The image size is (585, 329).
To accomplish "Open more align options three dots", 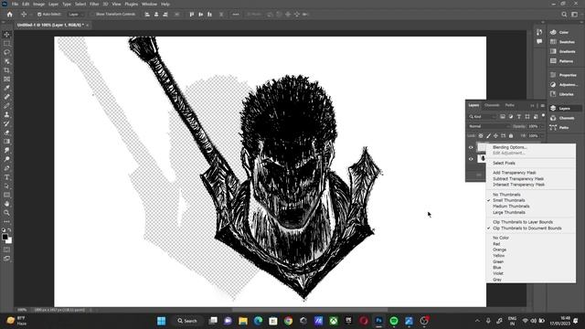I will coord(236,15).
